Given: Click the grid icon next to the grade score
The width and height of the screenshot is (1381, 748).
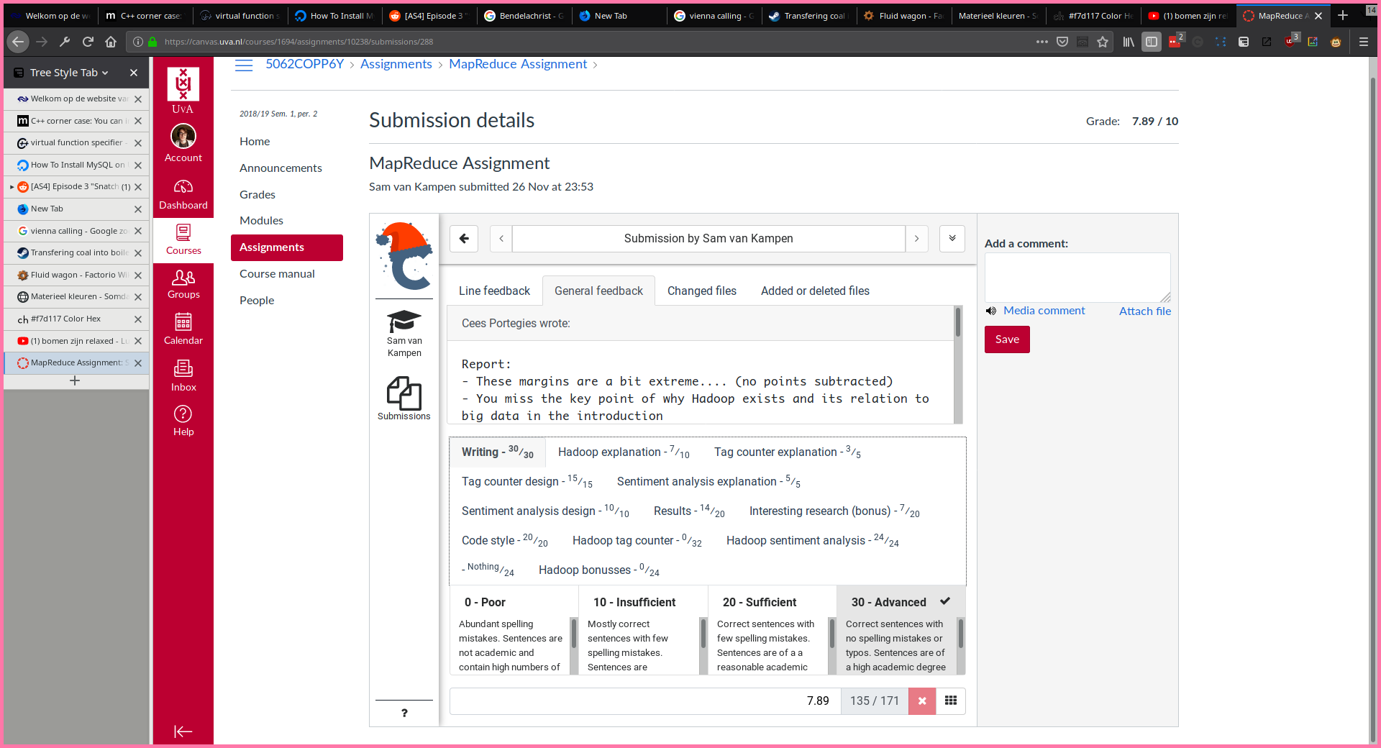Looking at the screenshot, I should click(x=950, y=701).
